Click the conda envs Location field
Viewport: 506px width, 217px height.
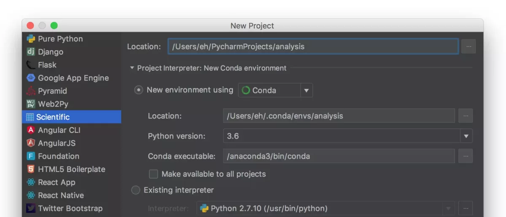339,116
